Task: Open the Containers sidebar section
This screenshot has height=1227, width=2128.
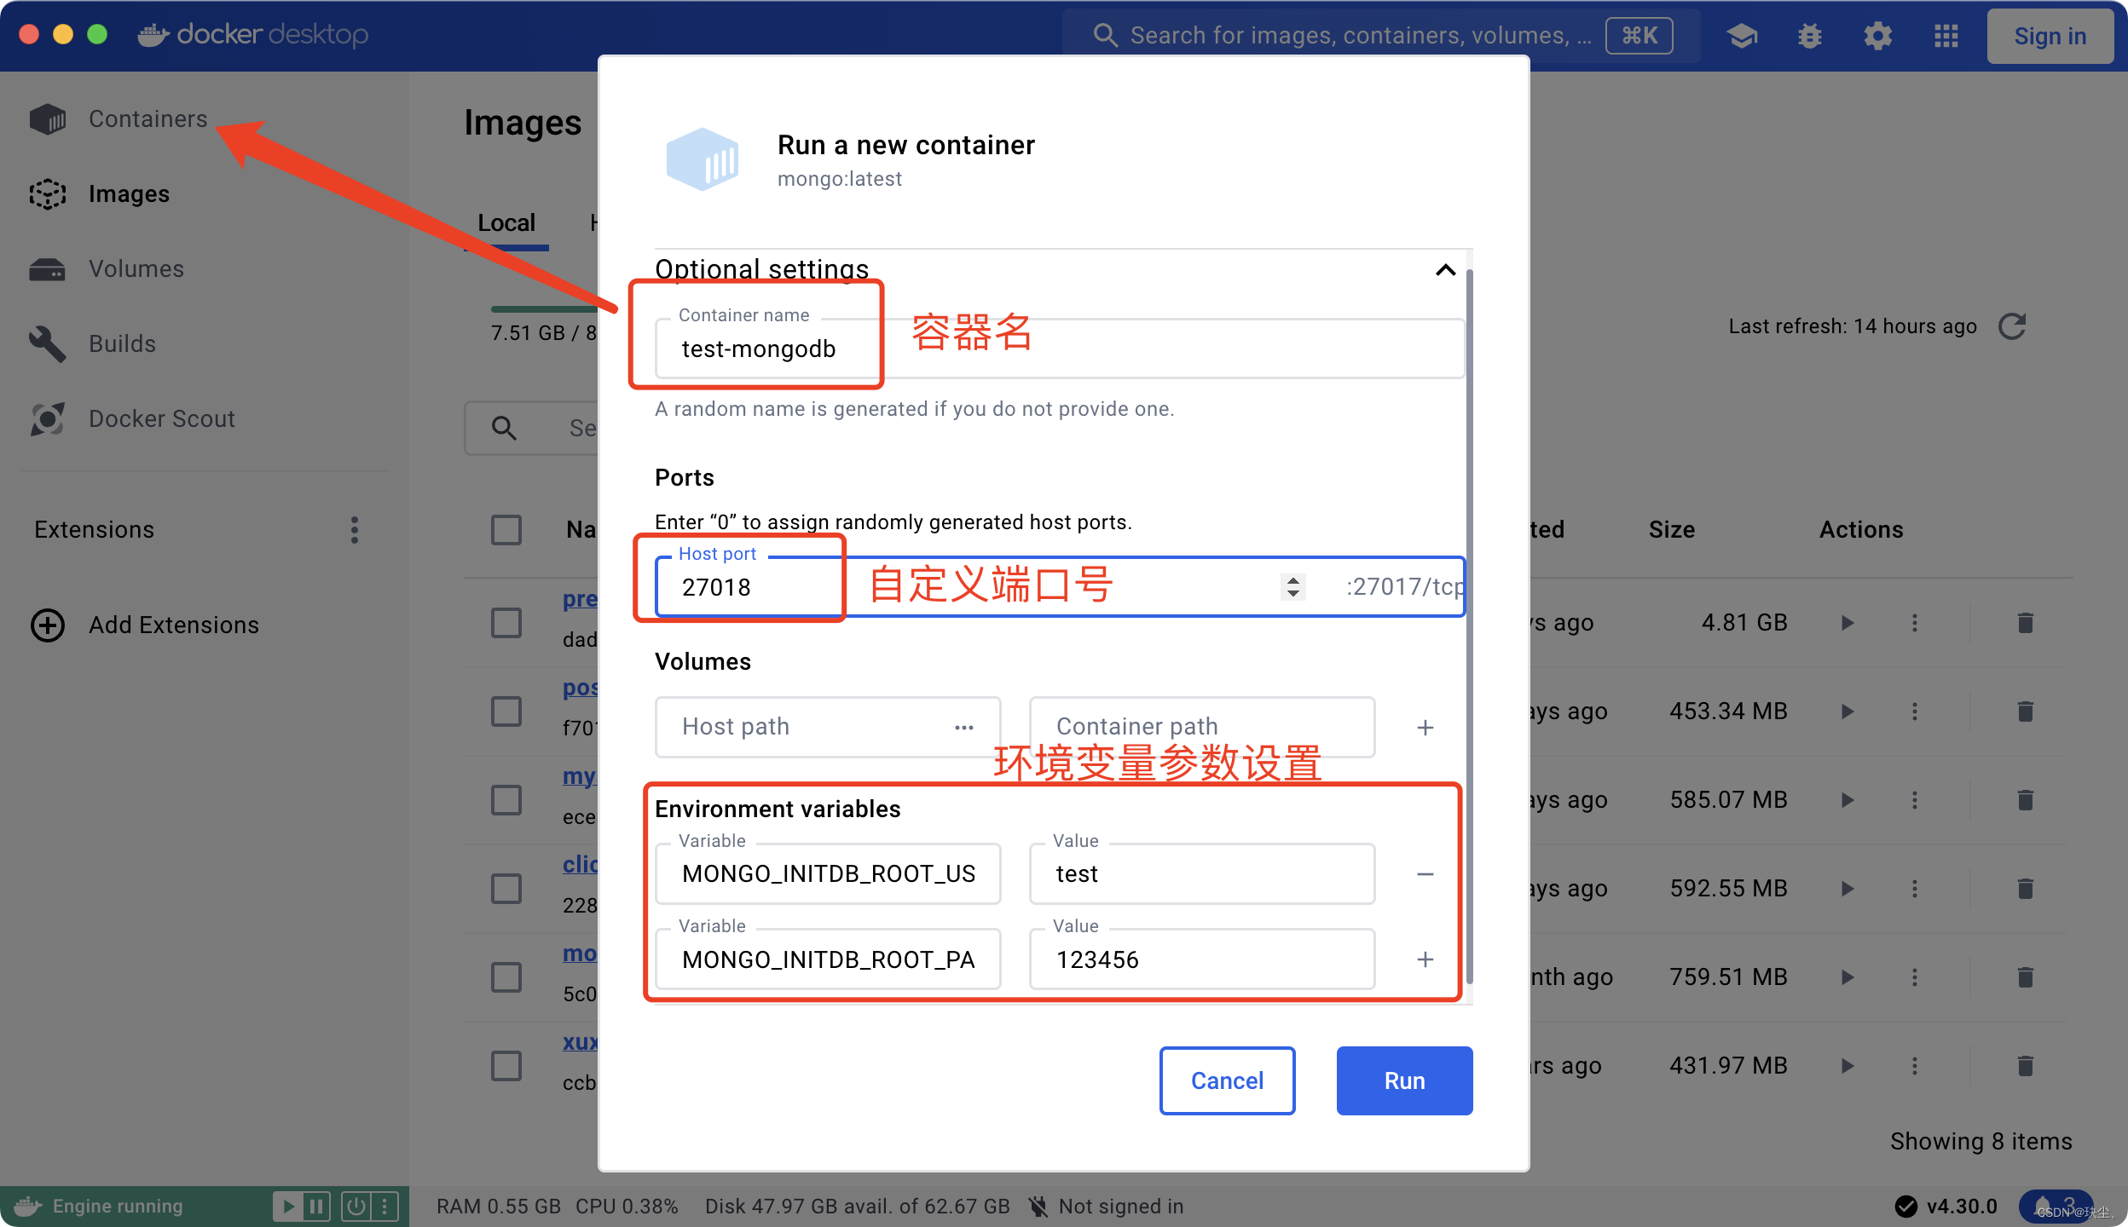Action: click(119, 119)
